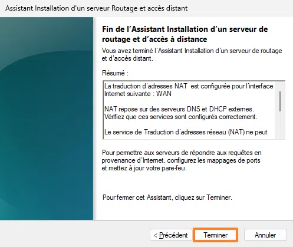
Task: Click the 'Vérifiez que ces services' line
Action: point(181,117)
